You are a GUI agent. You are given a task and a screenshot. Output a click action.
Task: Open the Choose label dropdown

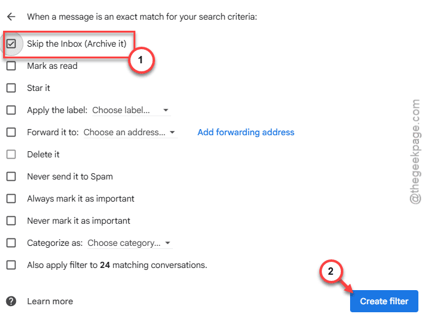click(x=131, y=110)
